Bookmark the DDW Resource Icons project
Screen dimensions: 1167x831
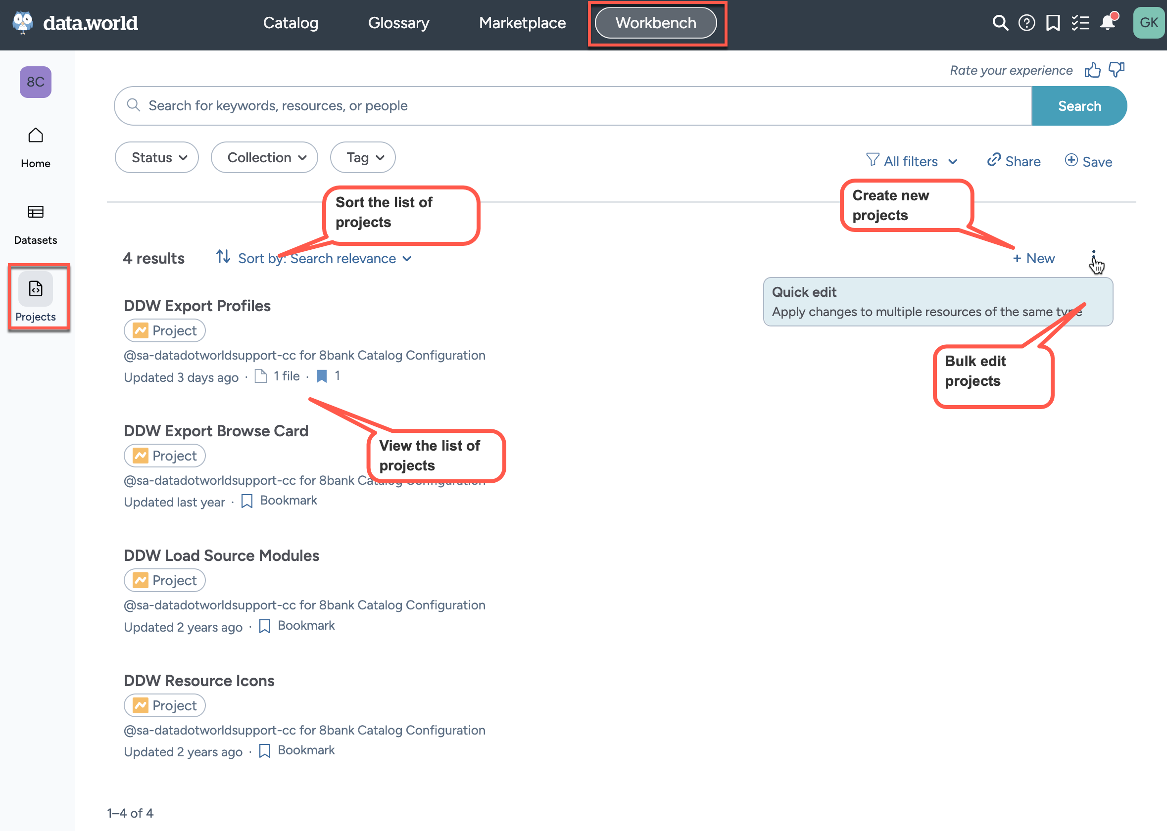click(x=265, y=751)
